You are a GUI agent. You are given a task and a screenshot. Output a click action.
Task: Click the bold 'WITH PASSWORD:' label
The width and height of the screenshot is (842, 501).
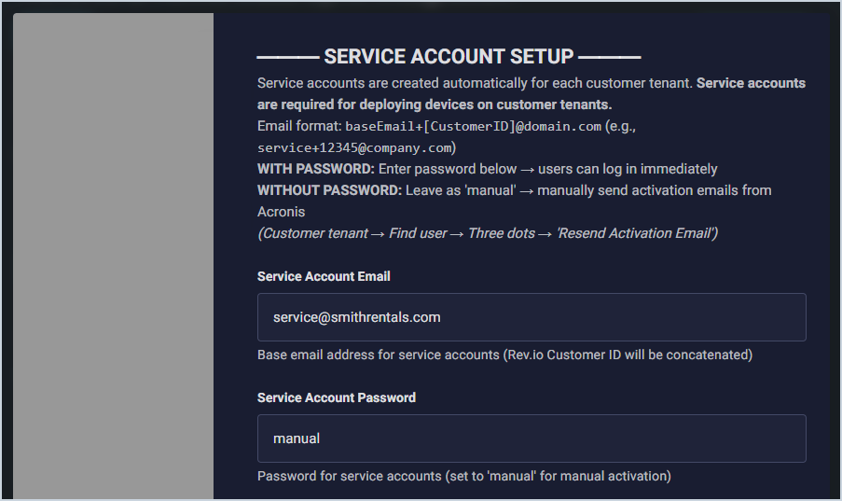(316, 169)
